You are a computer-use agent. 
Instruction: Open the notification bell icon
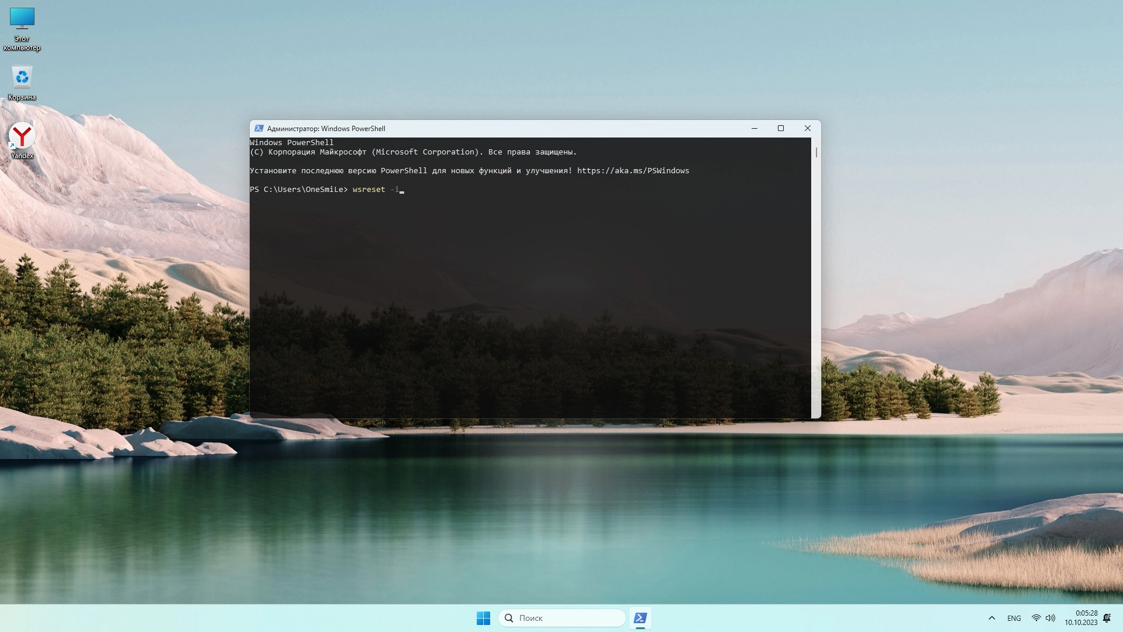click(x=1107, y=618)
